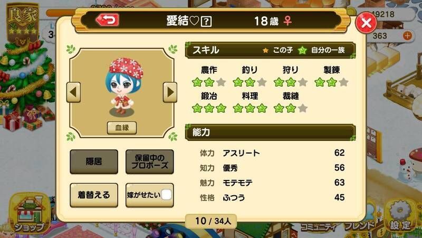This screenshot has height=238, width=422.
Task: Show next character with right arrow
Action: pos(170,92)
